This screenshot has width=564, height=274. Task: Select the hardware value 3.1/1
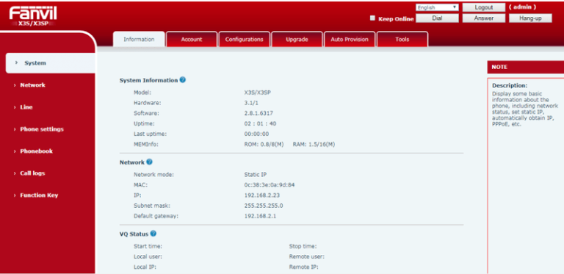(x=251, y=103)
